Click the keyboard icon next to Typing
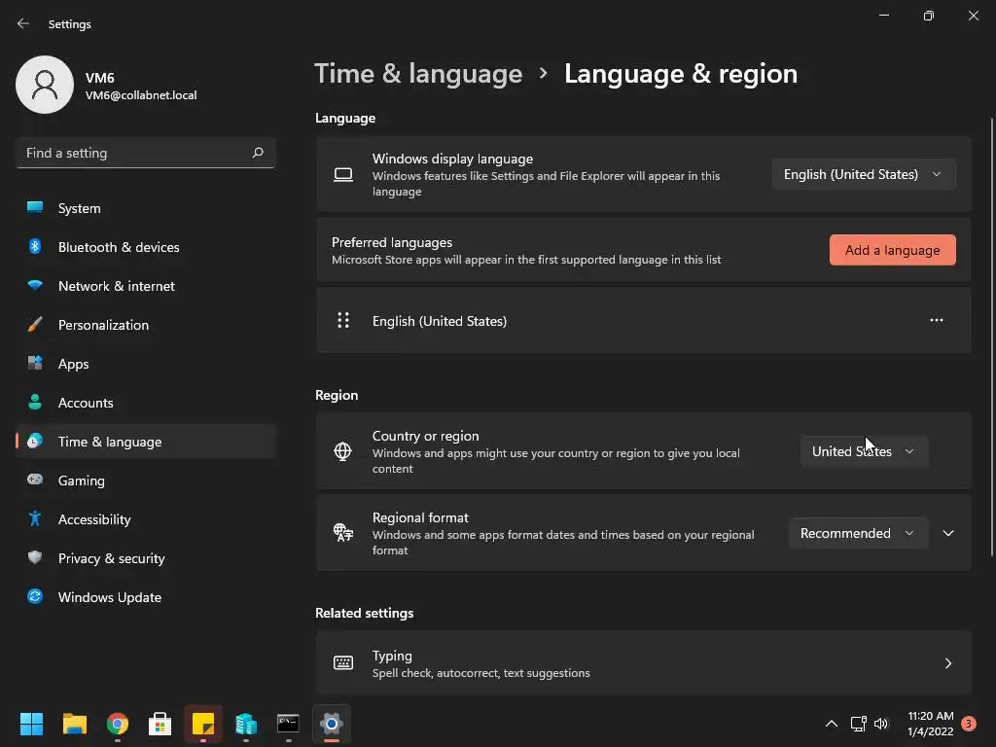Viewport: 996px width, 747px height. point(343,663)
